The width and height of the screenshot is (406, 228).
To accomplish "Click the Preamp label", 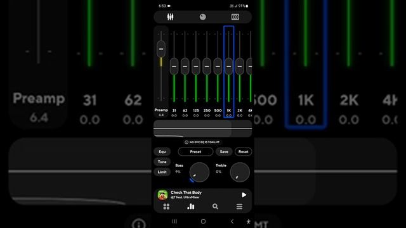I will click(x=161, y=110).
